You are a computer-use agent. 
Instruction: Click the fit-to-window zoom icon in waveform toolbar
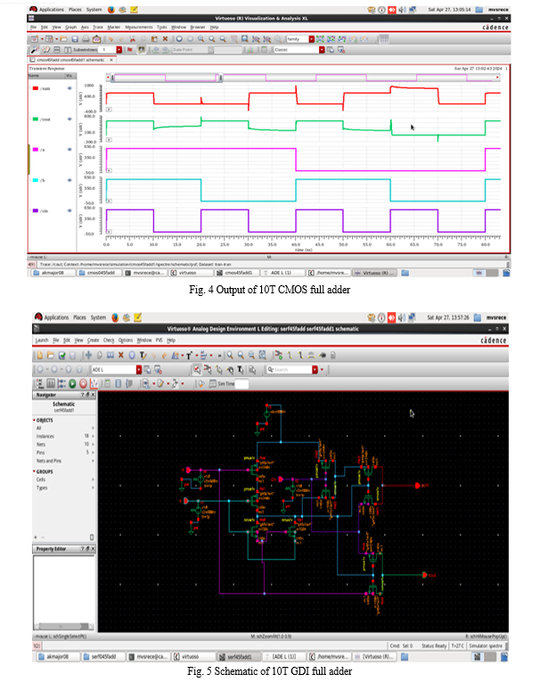click(245, 39)
